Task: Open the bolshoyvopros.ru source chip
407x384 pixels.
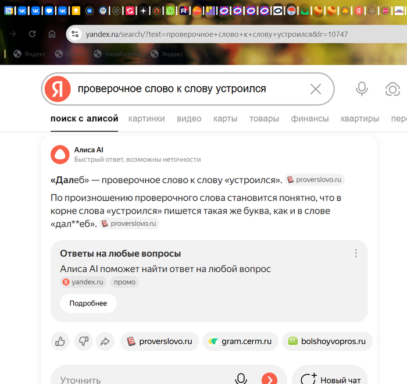Action: tap(327, 342)
